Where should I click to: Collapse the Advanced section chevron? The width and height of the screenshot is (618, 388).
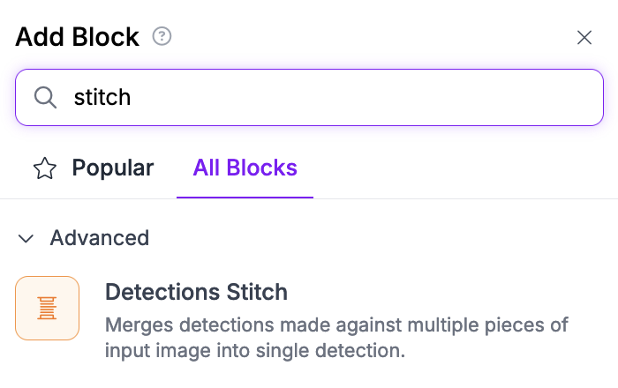(26, 238)
